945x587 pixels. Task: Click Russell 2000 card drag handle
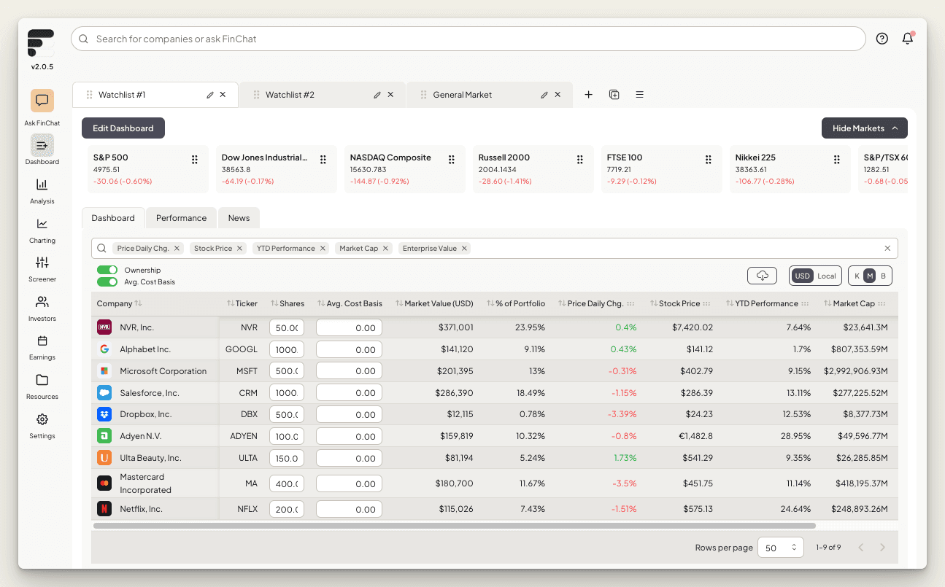pos(580,160)
